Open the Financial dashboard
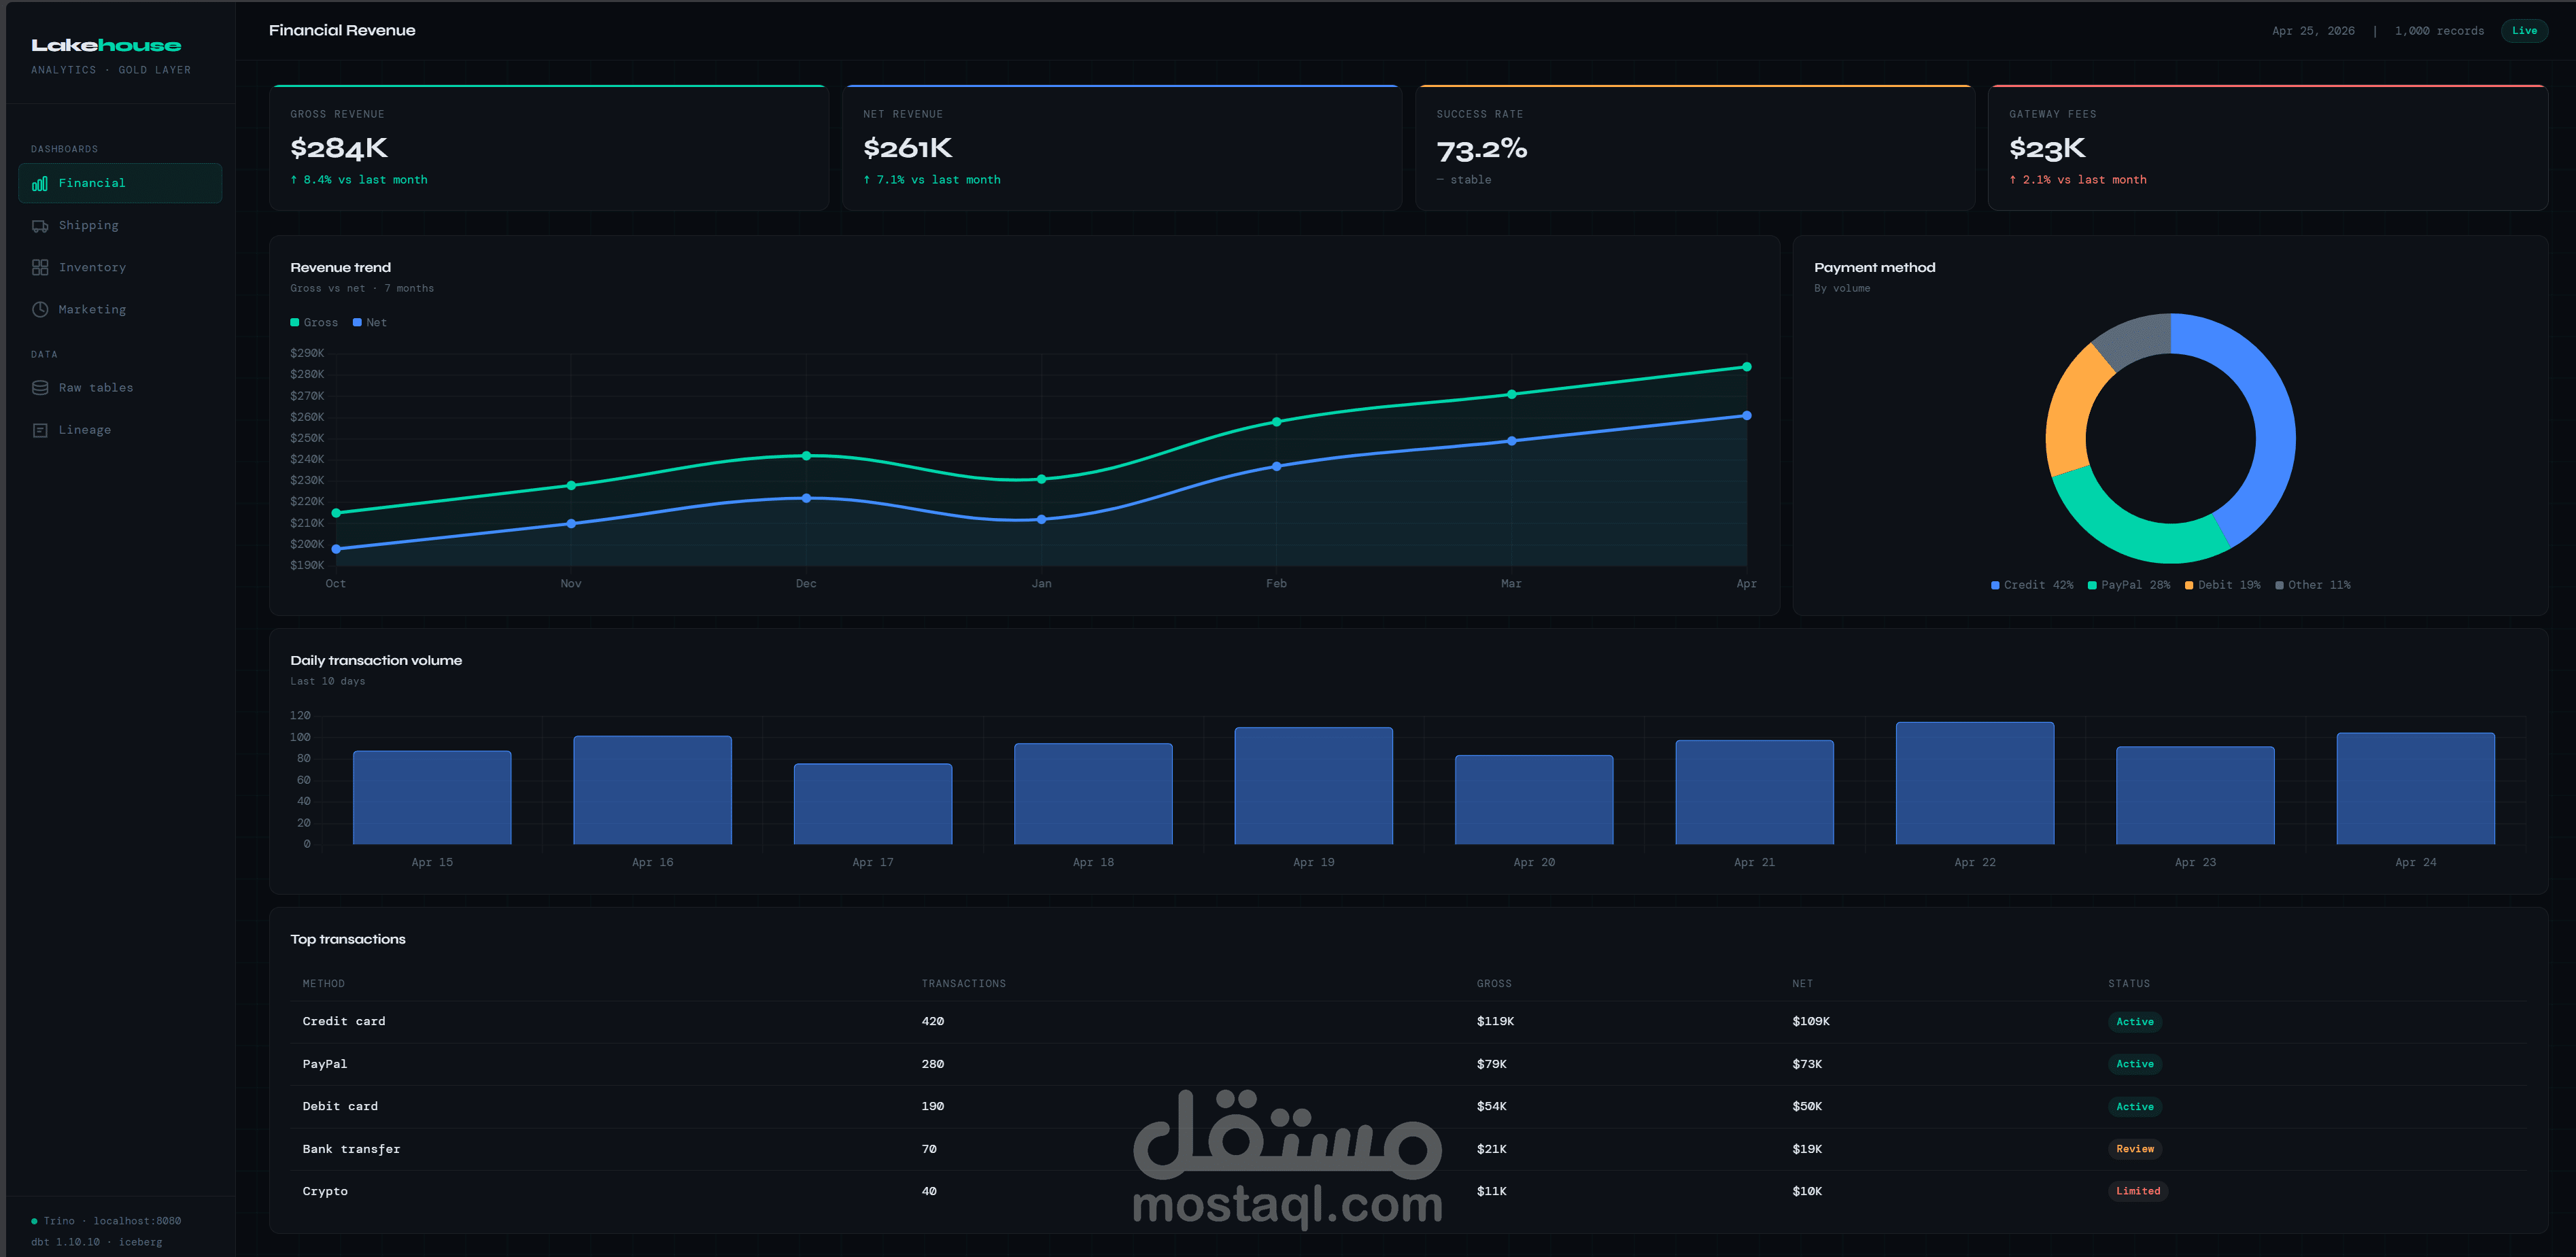This screenshot has width=2576, height=1257. coord(120,183)
